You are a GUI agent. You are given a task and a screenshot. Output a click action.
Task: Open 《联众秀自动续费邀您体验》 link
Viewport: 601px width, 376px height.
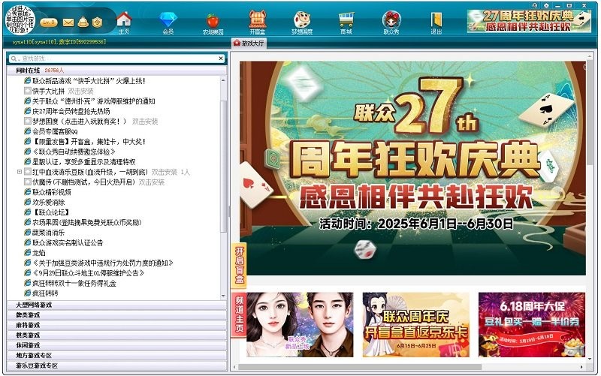click(70, 152)
